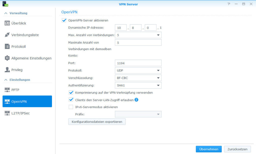The image size is (256, 154).
Task: Click the third IP octet field showing 0
Action: (x=150, y=27)
